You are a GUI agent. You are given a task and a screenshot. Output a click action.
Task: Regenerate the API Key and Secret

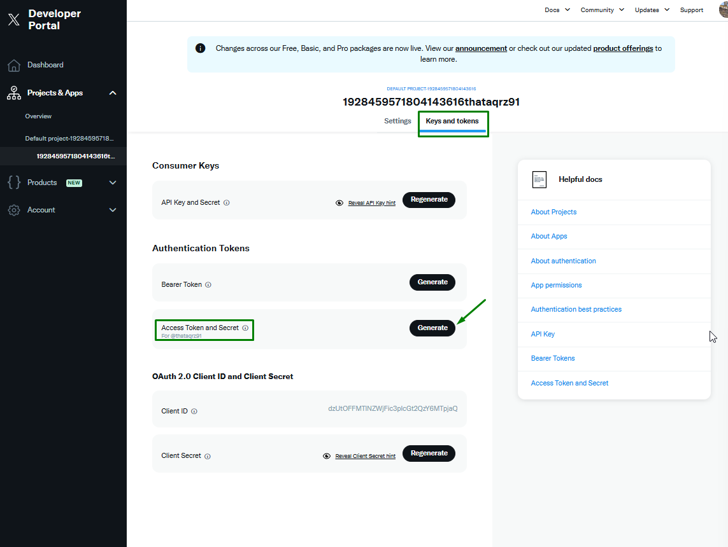[429, 200]
